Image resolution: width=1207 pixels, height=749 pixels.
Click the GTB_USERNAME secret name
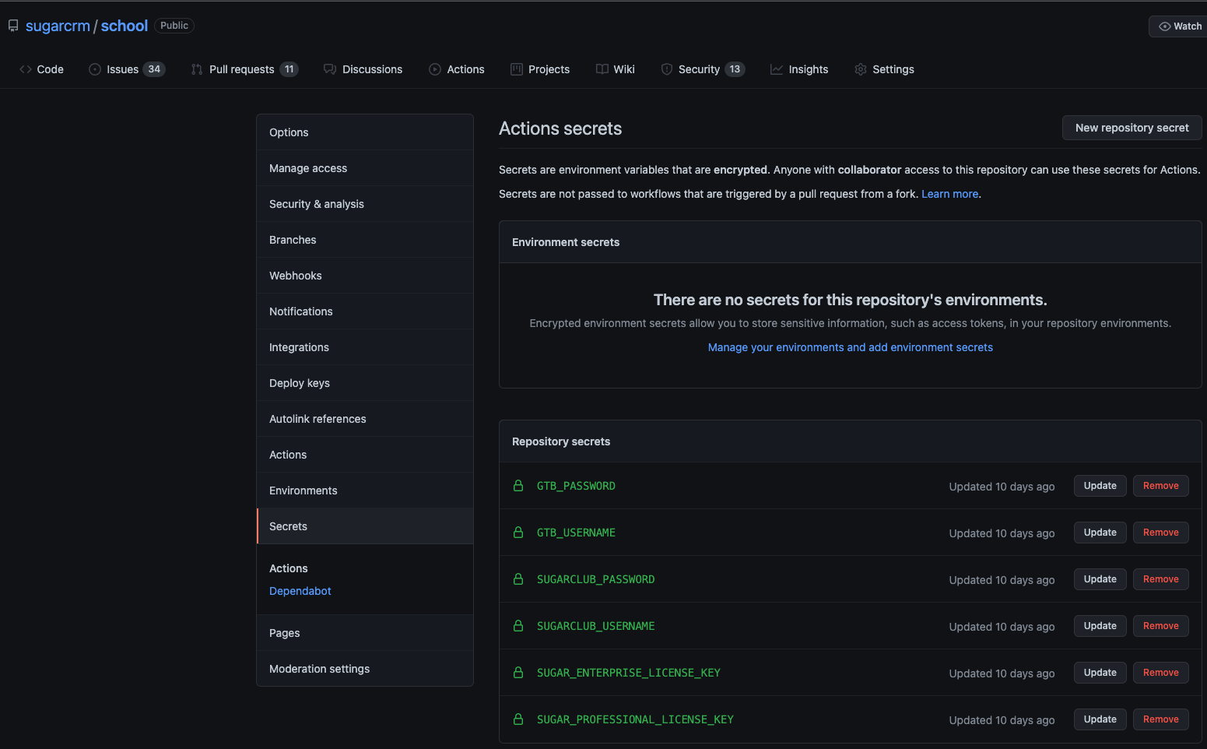(x=576, y=533)
